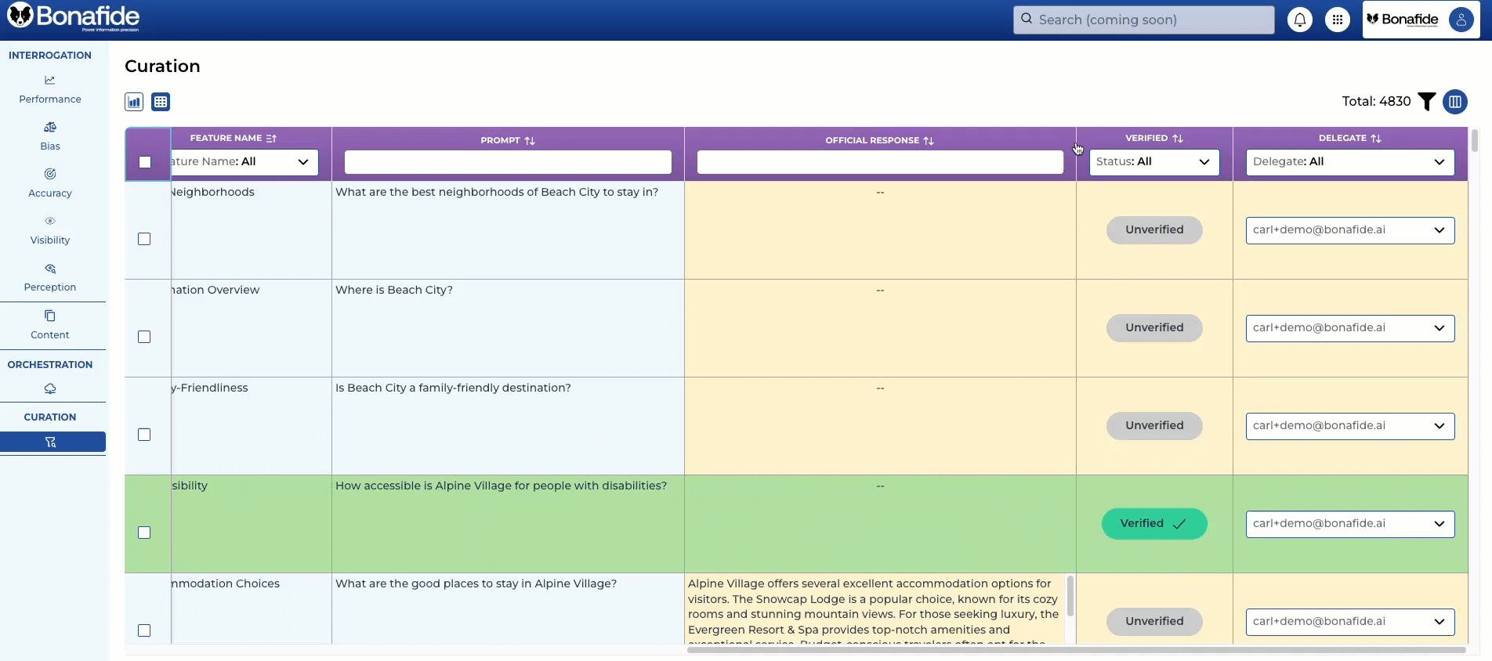Open the Bias section
The height and width of the screenshot is (661, 1492).
pos(50,135)
